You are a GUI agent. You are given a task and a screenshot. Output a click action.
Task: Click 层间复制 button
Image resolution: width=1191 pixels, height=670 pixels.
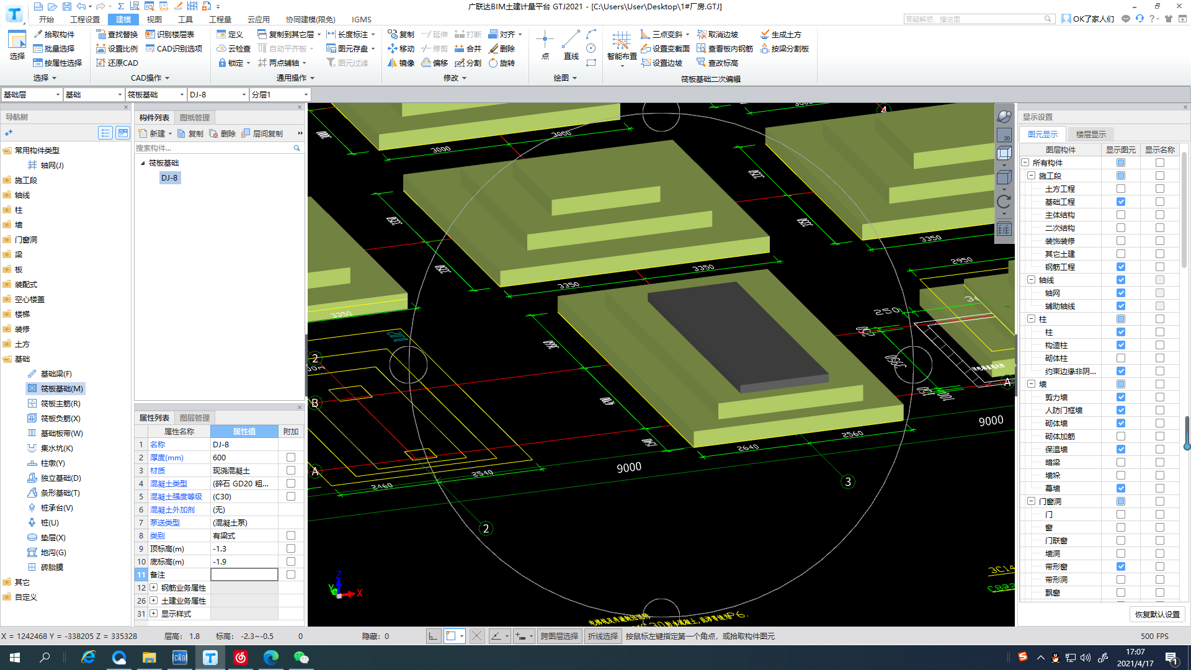263,133
